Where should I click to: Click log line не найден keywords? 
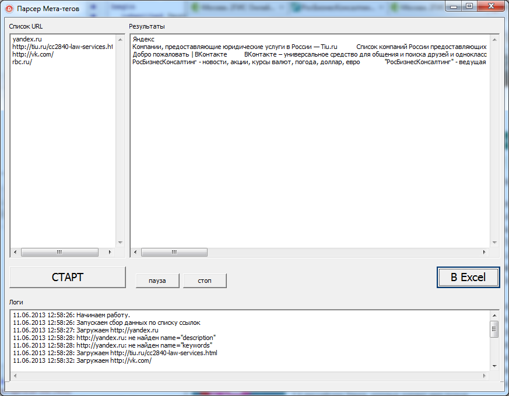click(x=113, y=345)
